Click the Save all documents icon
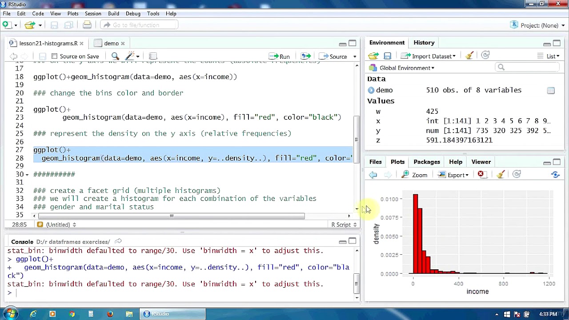The height and width of the screenshot is (320, 569). tap(69, 25)
